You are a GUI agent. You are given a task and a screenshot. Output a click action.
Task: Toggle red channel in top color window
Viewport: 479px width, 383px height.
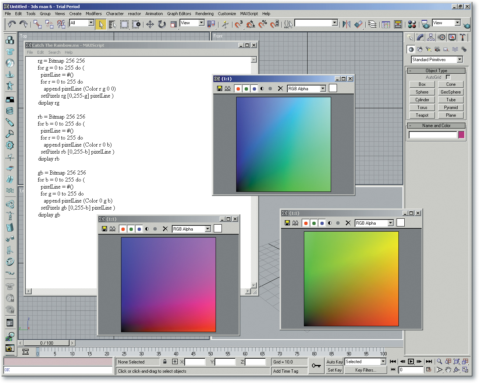[238, 88]
